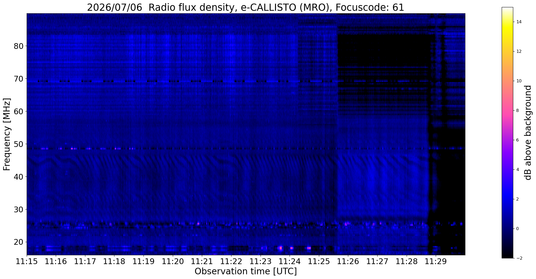Click the plot title text at top
The width and height of the screenshot is (536, 279).
pos(246,7)
